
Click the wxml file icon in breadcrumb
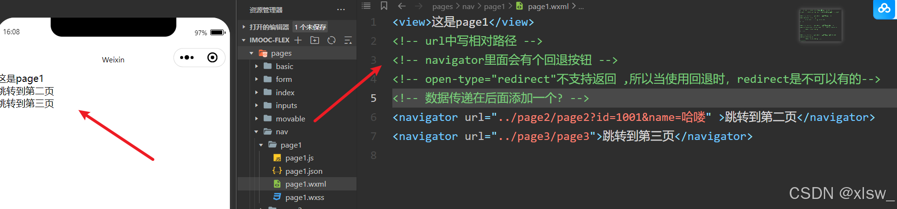pyautogui.click(x=519, y=6)
